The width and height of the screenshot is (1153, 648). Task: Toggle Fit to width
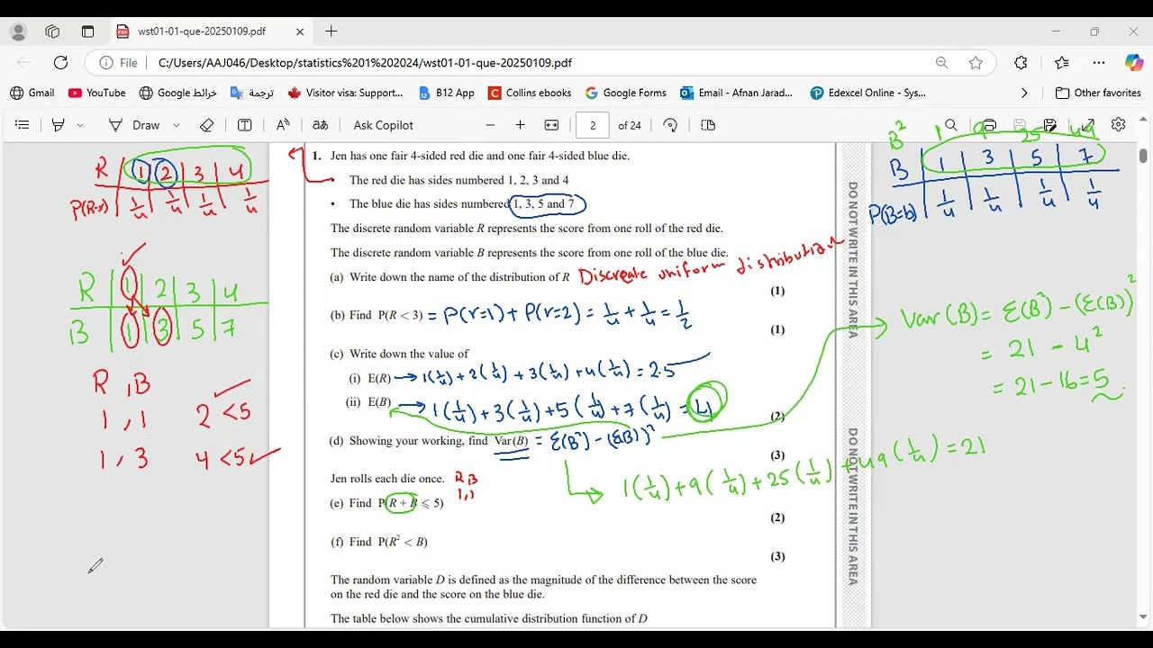coord(551,125)
